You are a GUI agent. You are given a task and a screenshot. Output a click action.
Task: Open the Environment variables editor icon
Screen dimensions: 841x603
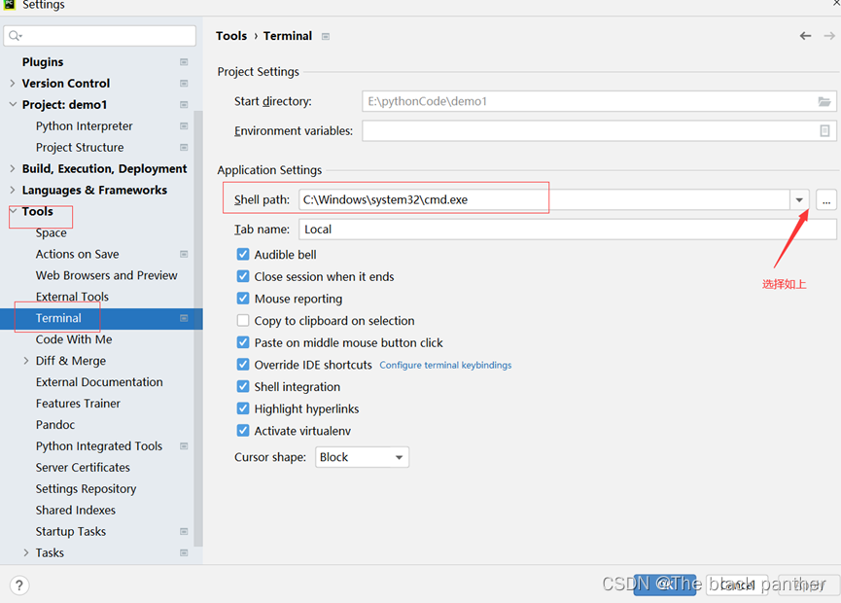click(824, 130)
